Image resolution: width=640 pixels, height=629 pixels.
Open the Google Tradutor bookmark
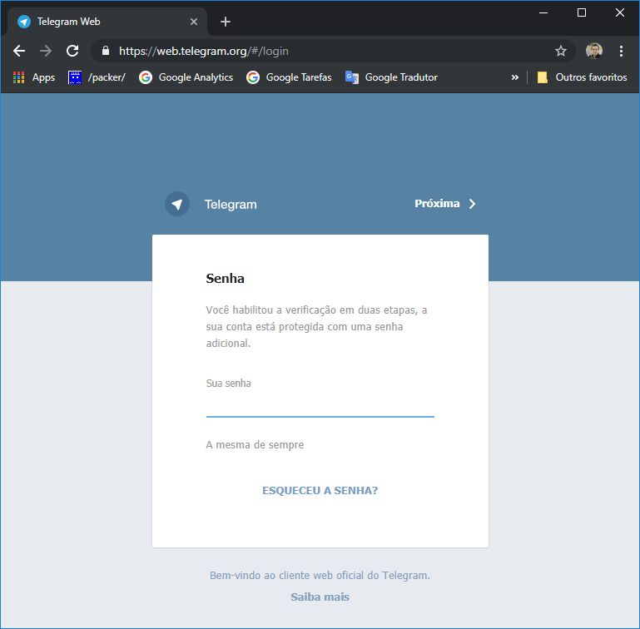[391, 77]
